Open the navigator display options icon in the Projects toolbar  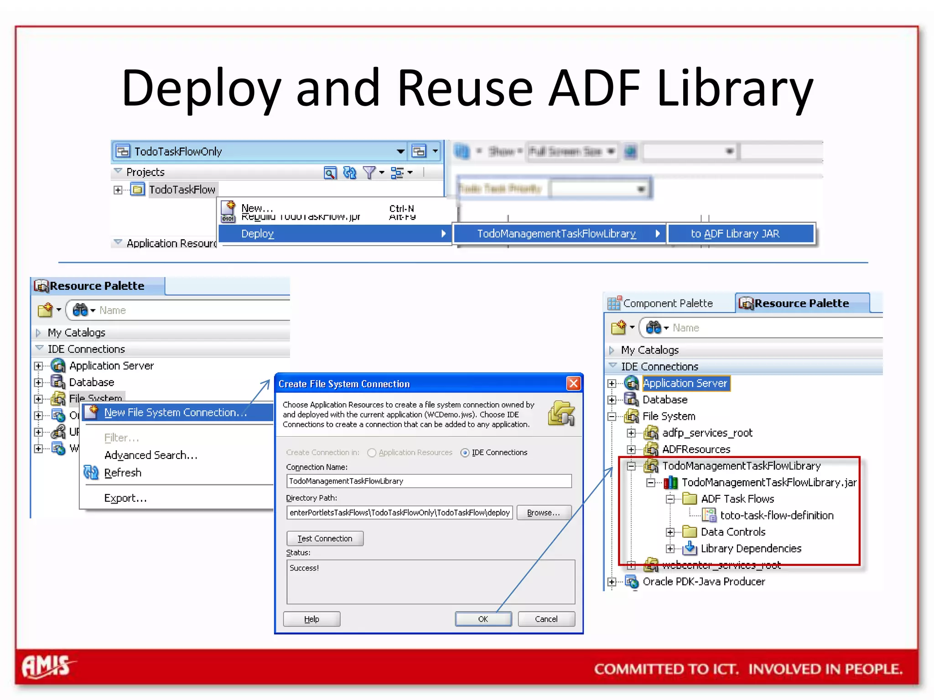click(x=397, y=173)
